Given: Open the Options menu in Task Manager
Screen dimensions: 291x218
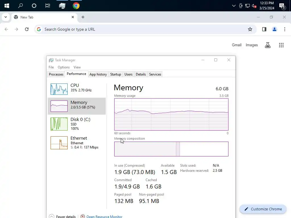Looking at the screenshot, I should coord(64,67).
